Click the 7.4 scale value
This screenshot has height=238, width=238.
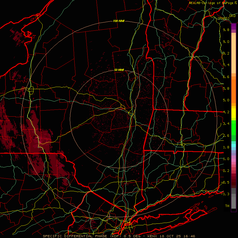pyautogui.click(x=226, y=65)
